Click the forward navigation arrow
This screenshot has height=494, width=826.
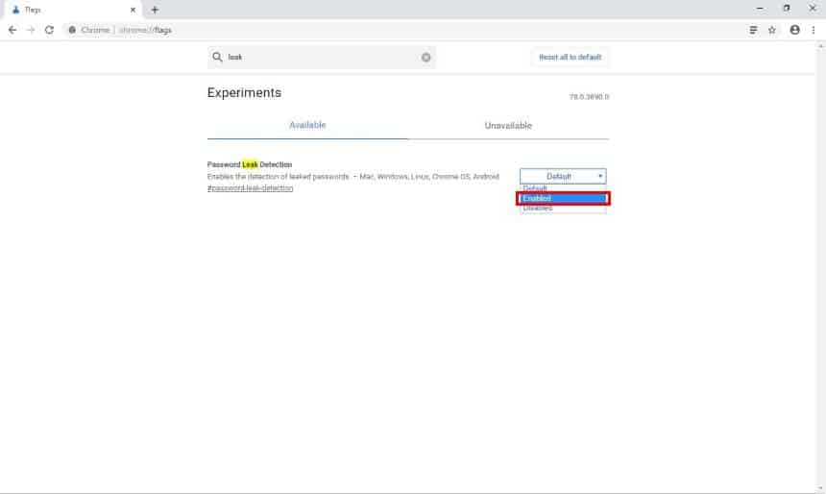click(31, 30)
